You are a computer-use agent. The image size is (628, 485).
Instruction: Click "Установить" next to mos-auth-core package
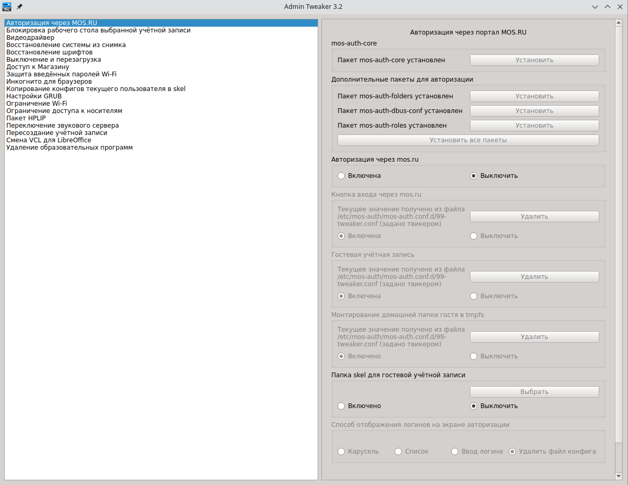(534, 60)
